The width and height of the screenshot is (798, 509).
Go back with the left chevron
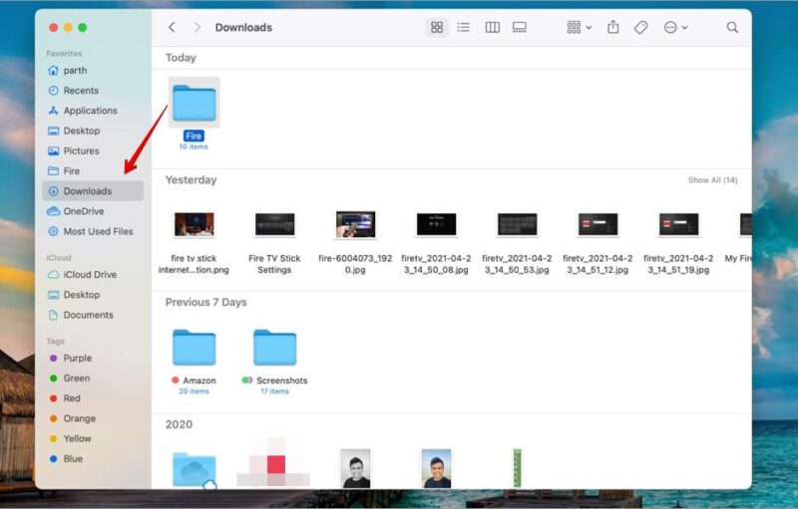click(x=172, y=28)
